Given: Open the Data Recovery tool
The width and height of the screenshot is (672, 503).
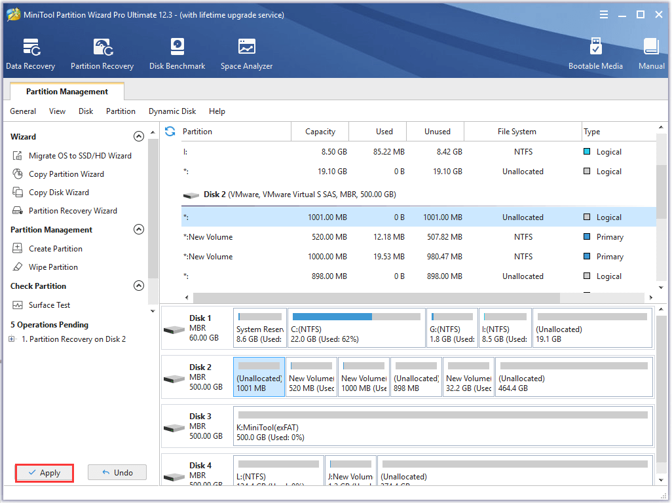Looking at the screenshot, I should click(30, 52).
